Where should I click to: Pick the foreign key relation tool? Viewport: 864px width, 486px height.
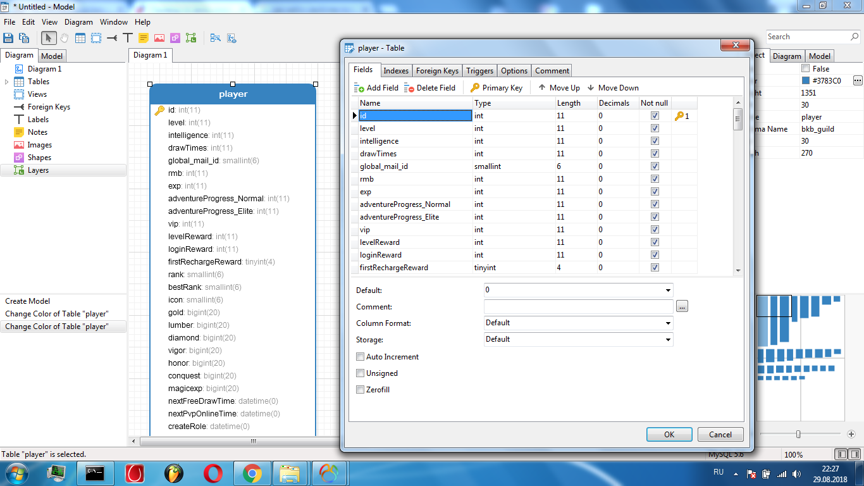(x=112, y=38)
